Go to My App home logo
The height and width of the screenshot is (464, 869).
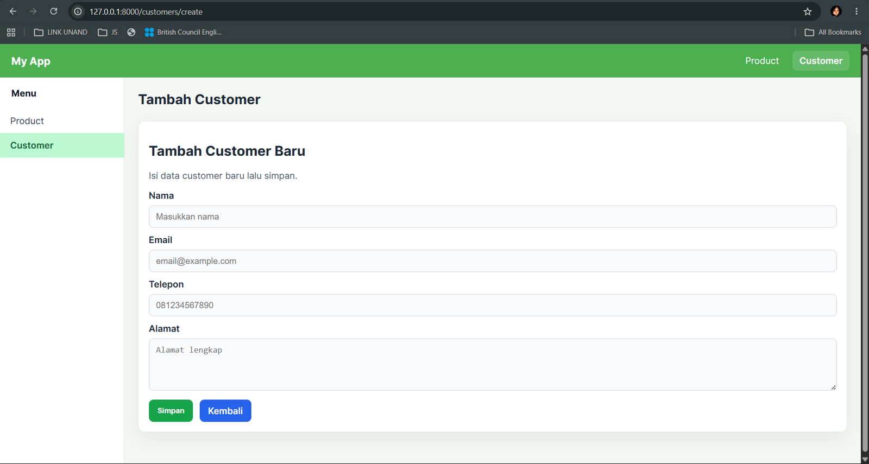[x=31, y=61]
